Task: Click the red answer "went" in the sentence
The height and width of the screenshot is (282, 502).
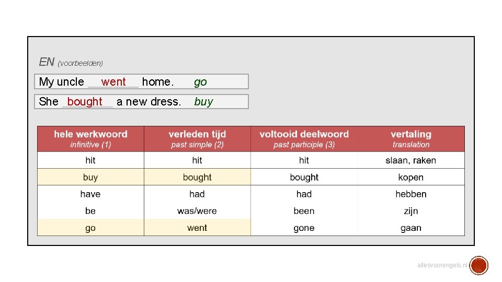Action: [113, 82]
